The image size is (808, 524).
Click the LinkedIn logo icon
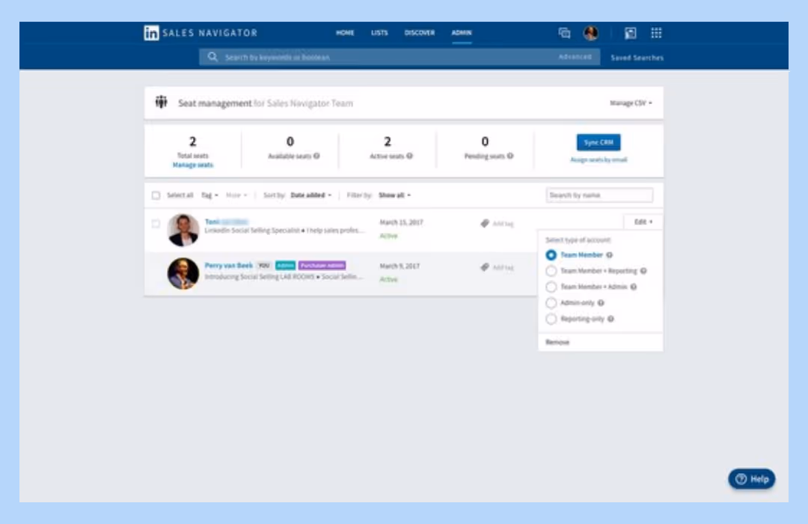coord(151,33)
